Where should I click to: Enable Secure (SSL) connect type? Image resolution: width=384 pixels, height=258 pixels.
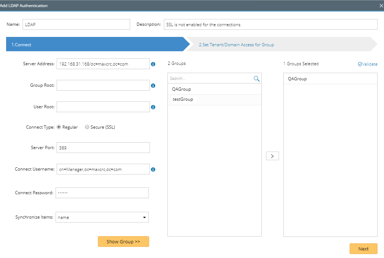pyautogui.click(x=87, y=127)
